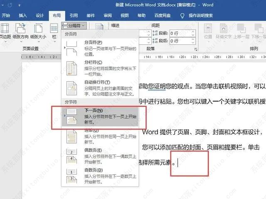The image size is (266, 199).
Task: Click the page break icon beside 分页符(P)
Action: [x=71, y=48]
